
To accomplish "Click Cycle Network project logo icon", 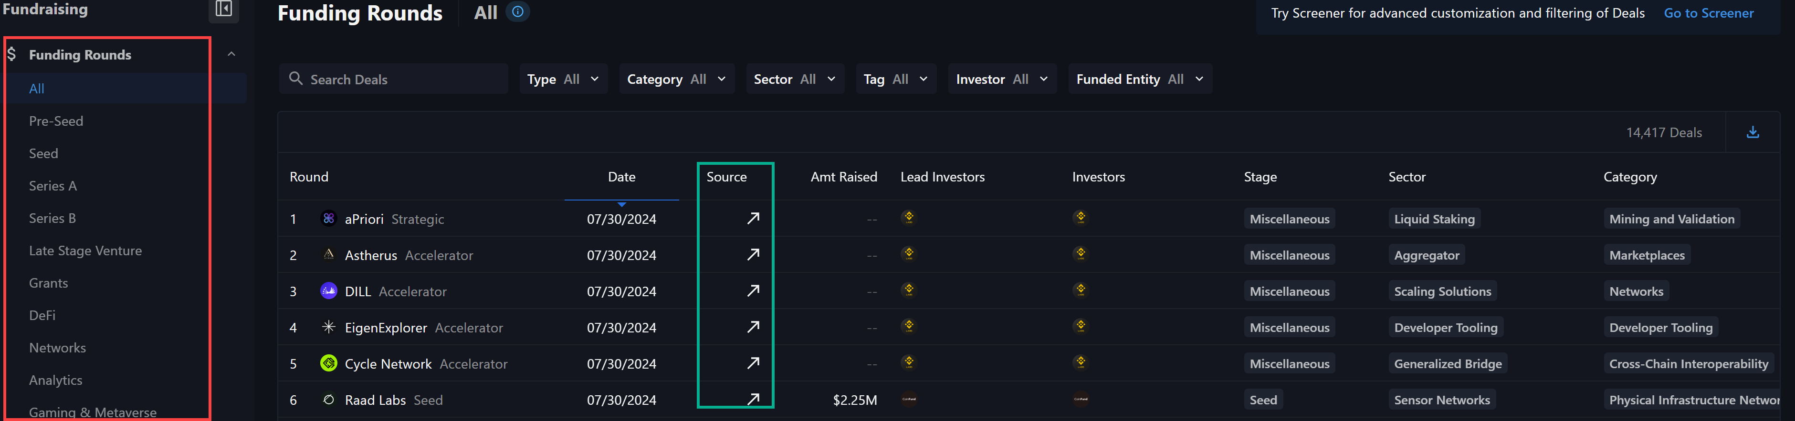I will (x=328, y=363).
